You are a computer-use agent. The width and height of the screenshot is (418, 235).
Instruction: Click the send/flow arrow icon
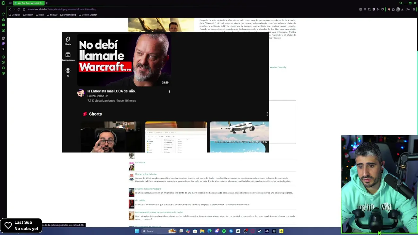pyautogui.click(x=378, y=9)
